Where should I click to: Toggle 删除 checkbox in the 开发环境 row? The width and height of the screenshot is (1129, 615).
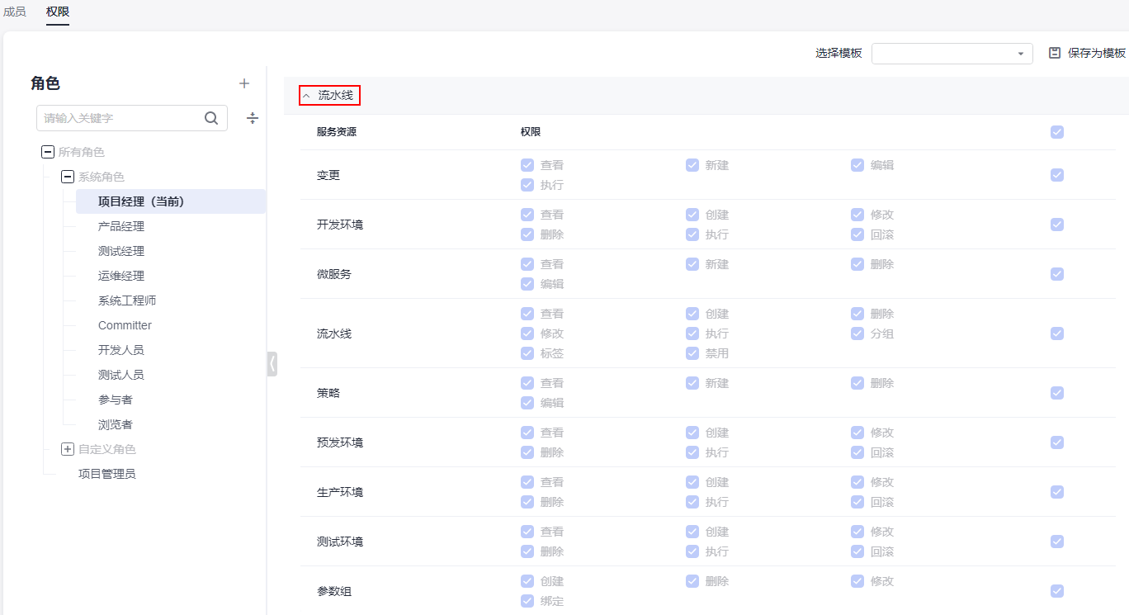tap(527, 234)
